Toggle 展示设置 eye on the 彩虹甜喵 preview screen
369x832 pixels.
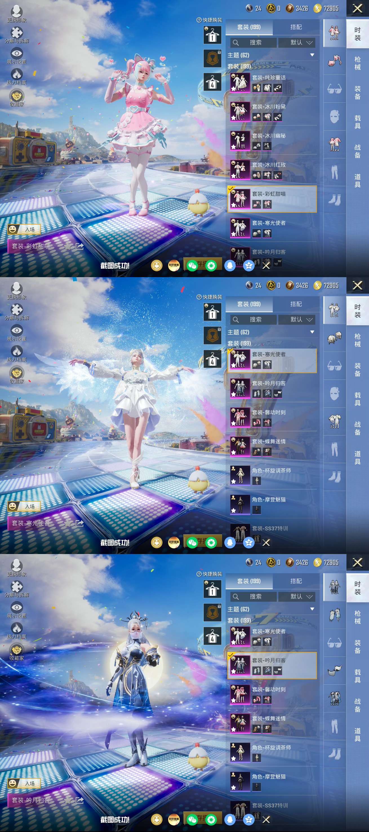point(17,56)
